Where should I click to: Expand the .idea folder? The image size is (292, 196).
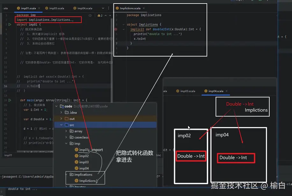61,113
